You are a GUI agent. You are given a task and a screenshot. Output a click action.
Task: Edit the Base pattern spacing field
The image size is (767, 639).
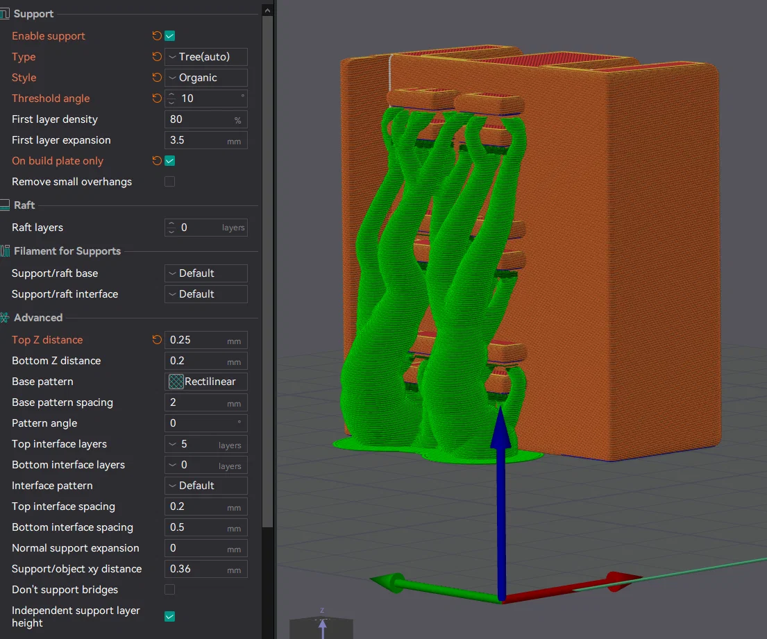click(x=206, y=402)
